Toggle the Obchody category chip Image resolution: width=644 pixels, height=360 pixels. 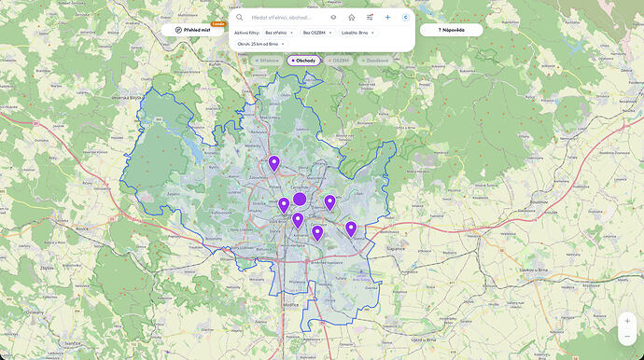[x=303, y=61]
